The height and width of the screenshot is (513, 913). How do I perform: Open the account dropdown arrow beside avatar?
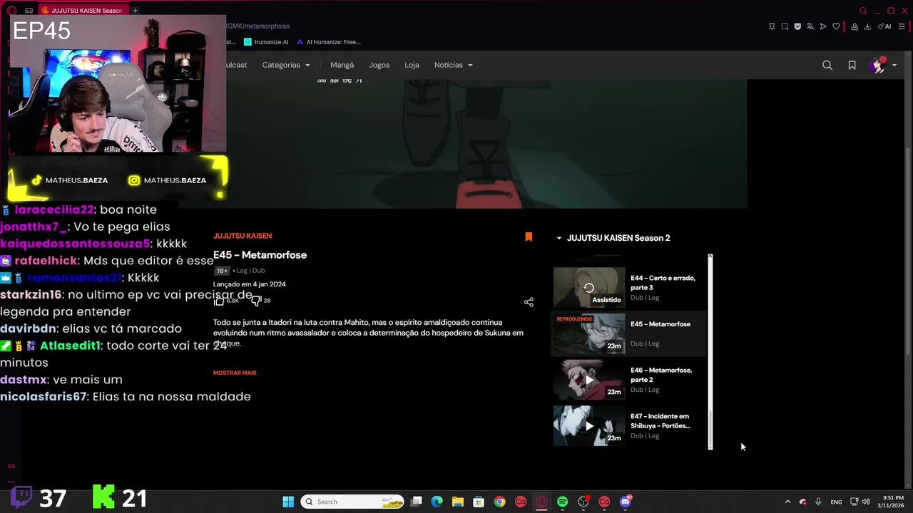894,65
